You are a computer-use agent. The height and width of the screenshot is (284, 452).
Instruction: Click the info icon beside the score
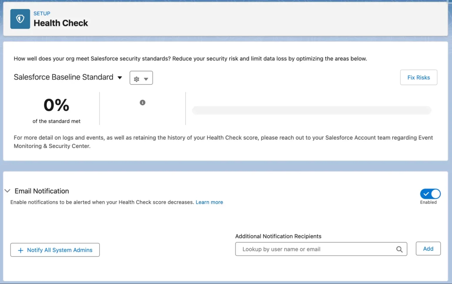pos(142,103)
